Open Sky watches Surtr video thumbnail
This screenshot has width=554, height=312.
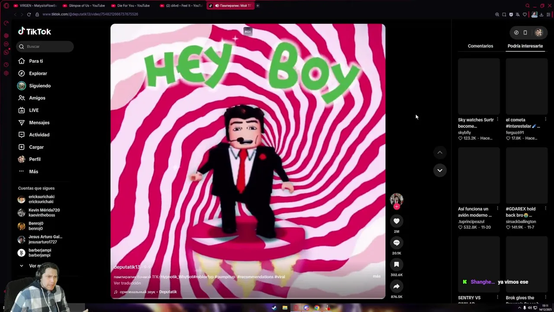click(479, 86)
